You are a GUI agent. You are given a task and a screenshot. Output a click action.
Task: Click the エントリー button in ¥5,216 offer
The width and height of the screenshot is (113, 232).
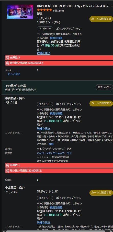pyautogui.click(x=45, y=104)
